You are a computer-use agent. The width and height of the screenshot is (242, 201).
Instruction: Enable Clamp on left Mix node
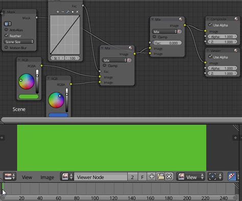click(x=104, y=65)
